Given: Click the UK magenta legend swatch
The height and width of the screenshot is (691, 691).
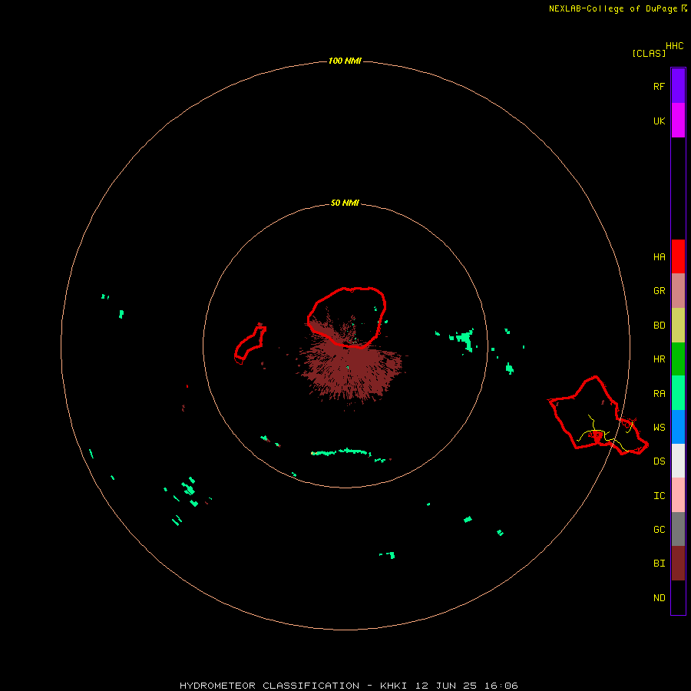Looking at the screenshot, I should click(678, 121).
